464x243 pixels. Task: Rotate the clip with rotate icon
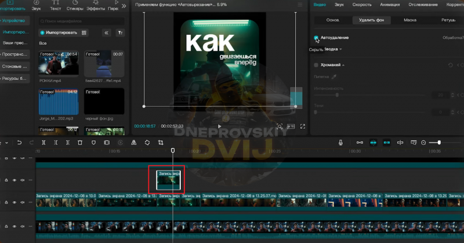147,143
